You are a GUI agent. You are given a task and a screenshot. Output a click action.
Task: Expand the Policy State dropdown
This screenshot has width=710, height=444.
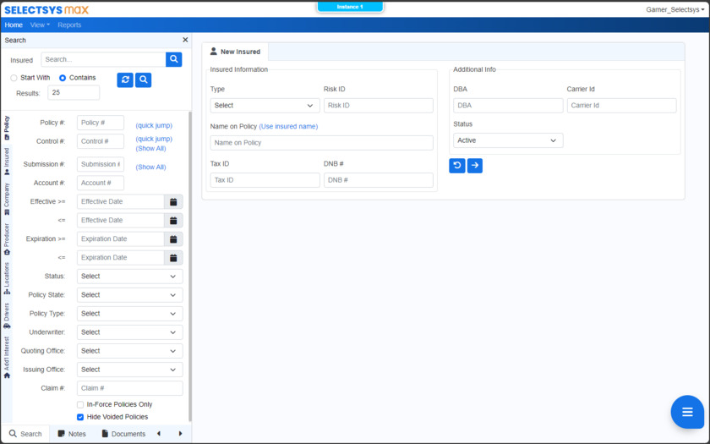pyautogui.click(x=129, y=295)
